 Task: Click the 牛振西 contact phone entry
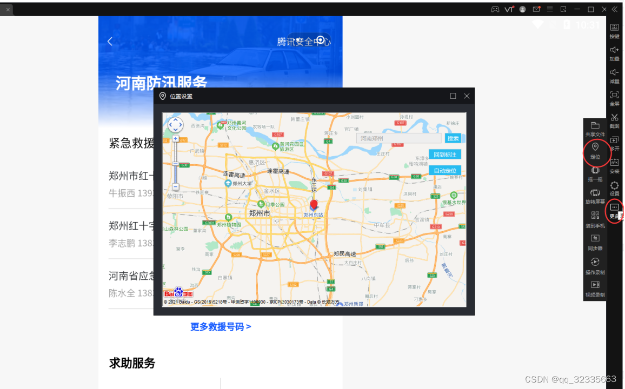point(131,193)
